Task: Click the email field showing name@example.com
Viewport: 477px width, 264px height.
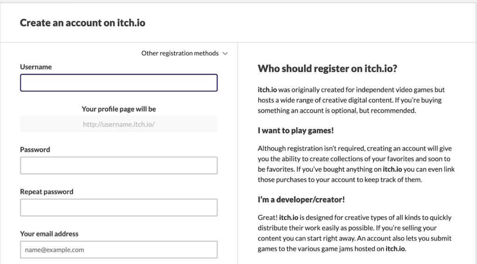Action: tap(119, 250)
